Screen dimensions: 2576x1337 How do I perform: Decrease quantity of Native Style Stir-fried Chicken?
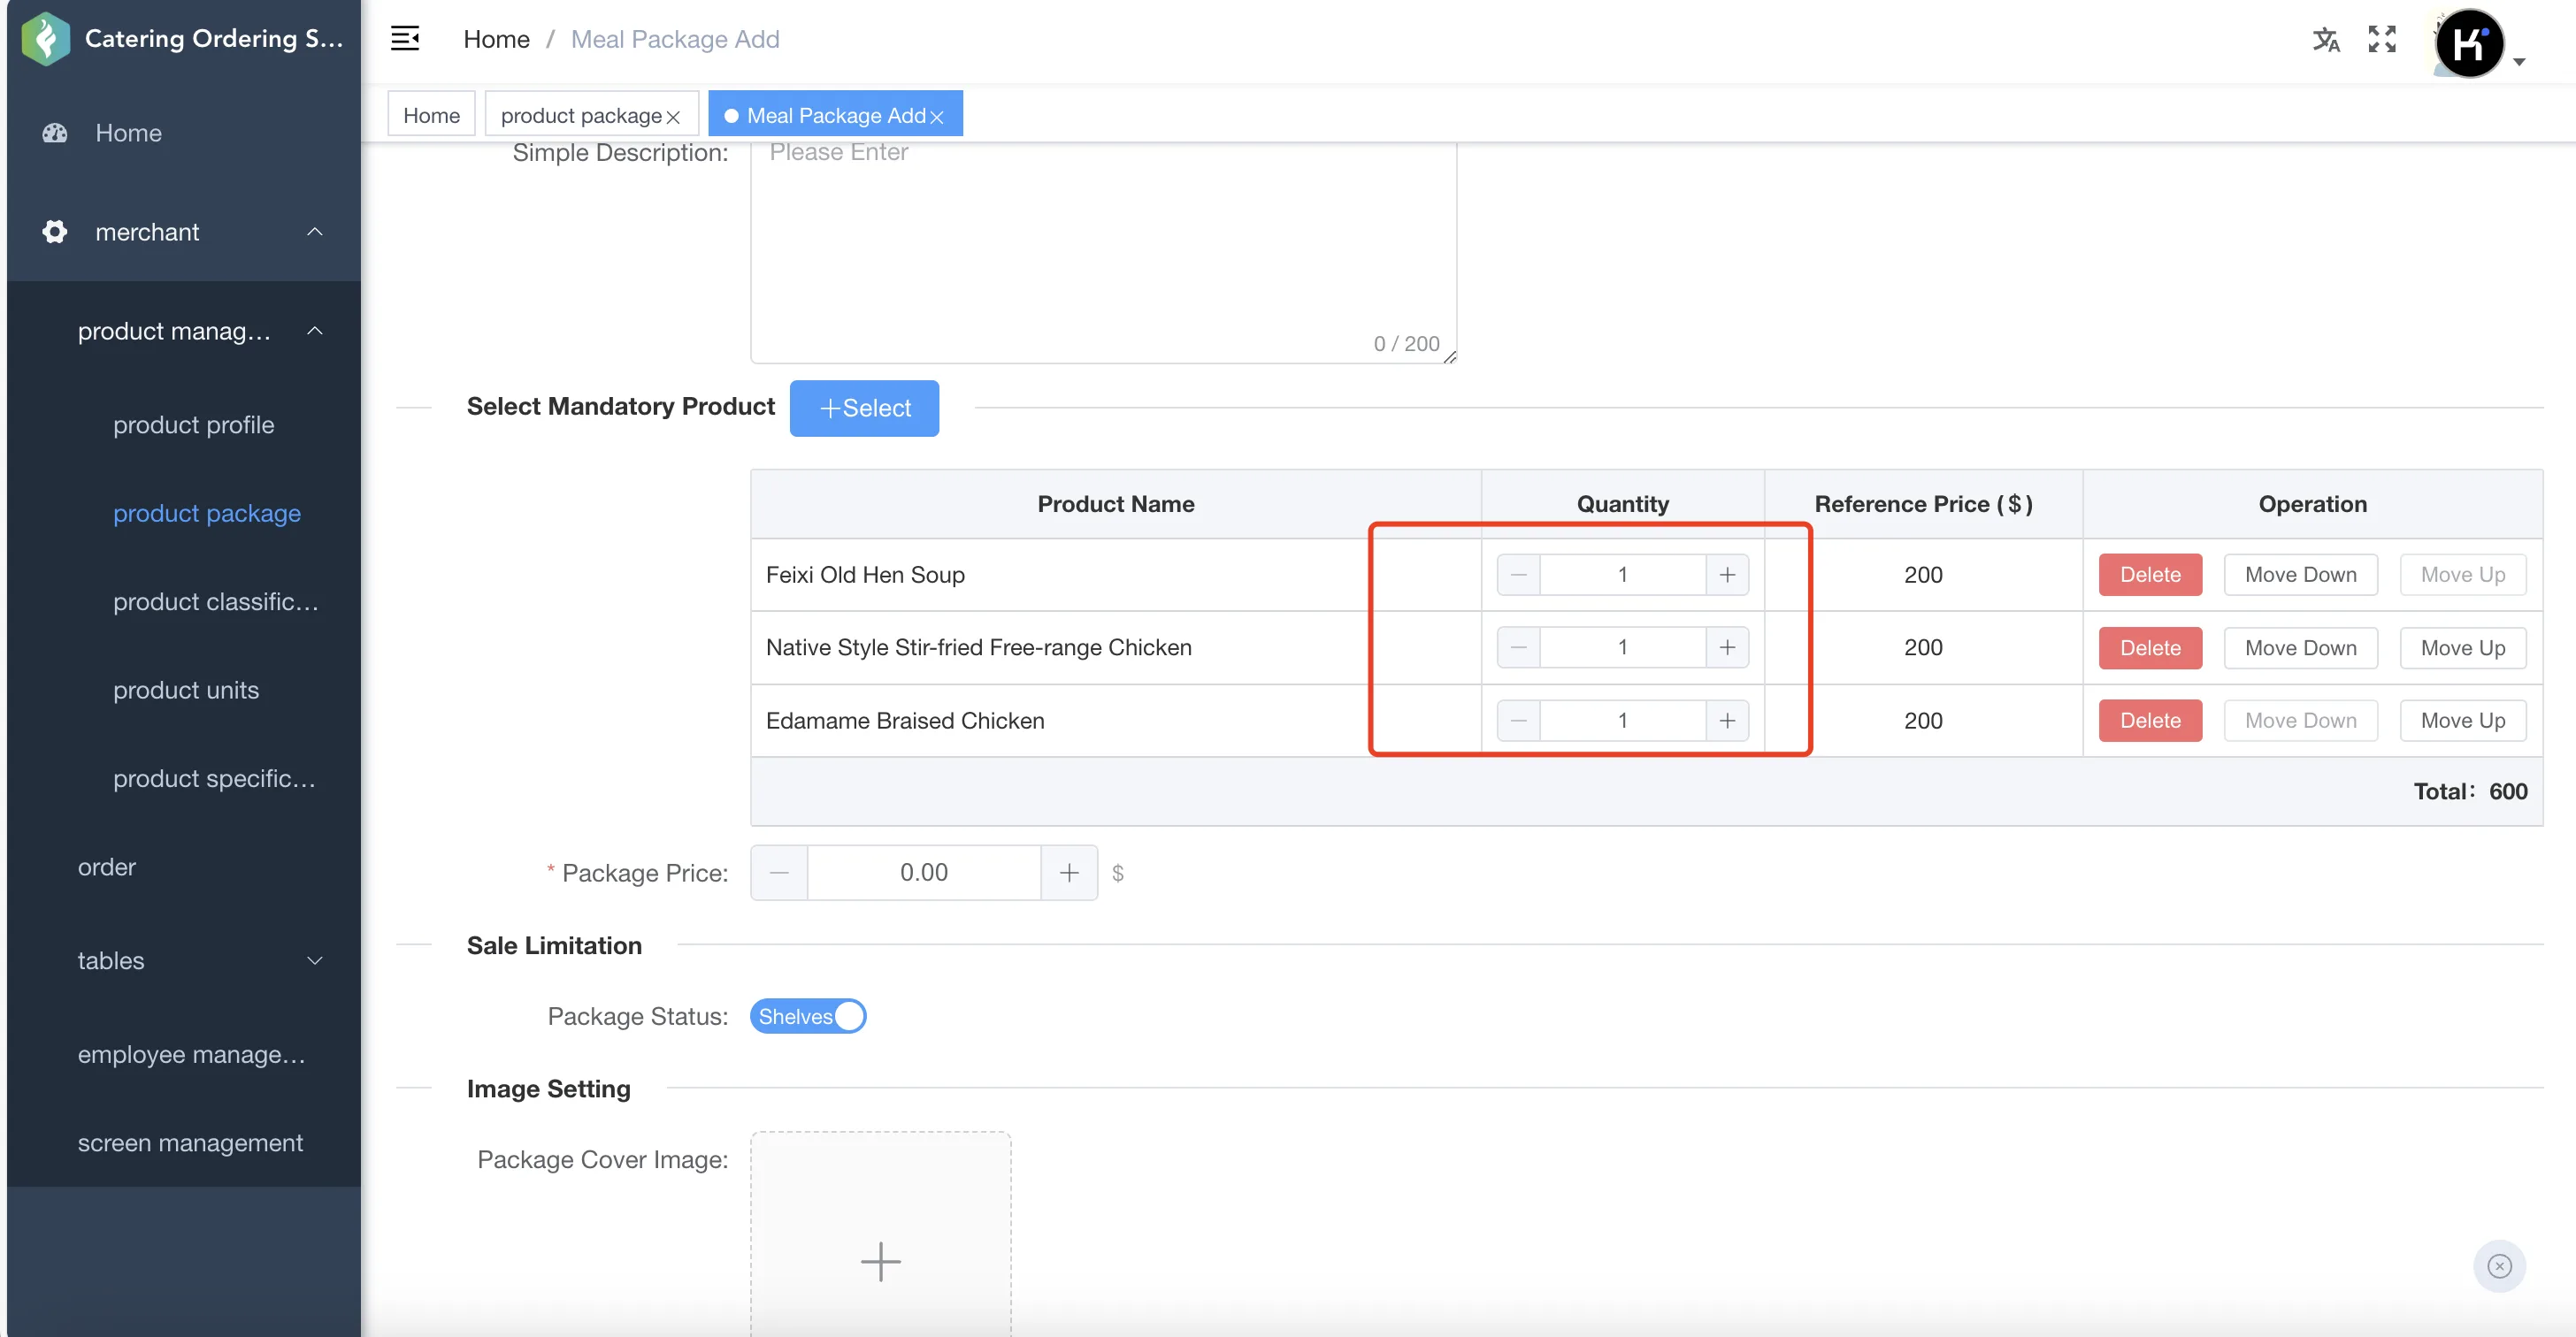point(1518,647)
